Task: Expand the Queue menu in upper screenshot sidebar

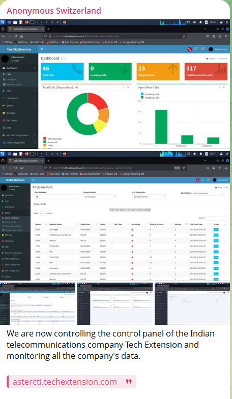Action: coord(19,105)
